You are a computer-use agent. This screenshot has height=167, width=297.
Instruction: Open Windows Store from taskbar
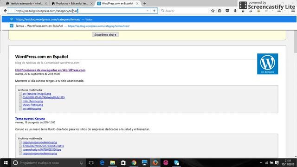123,163
